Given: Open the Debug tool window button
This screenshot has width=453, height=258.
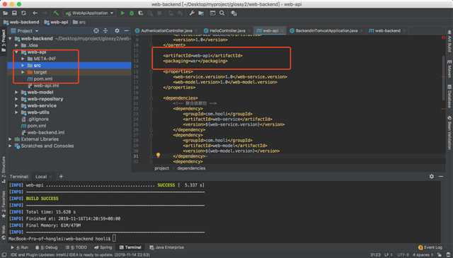Looking at the screenshot, I should click(x=47, y=247).
